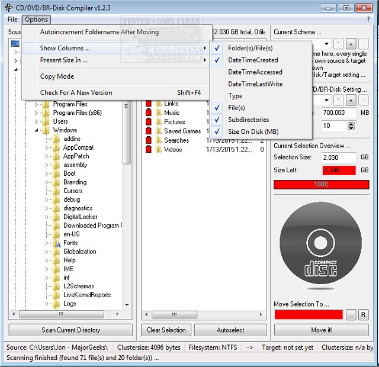
Task: Click the minus button for Disk Setting
Action: tap(363, 100)
